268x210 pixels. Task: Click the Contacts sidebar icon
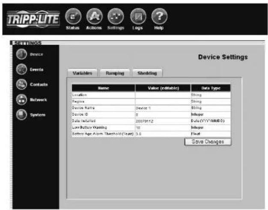click(21, 84)
